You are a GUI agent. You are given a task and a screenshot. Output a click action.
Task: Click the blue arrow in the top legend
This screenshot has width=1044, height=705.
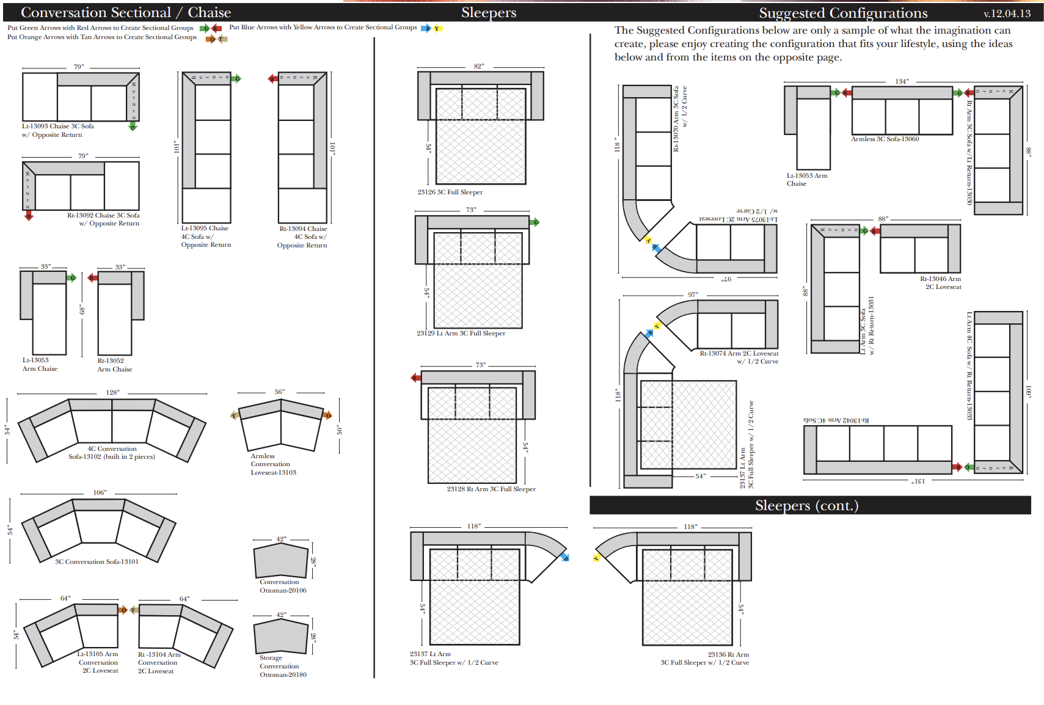426,28
